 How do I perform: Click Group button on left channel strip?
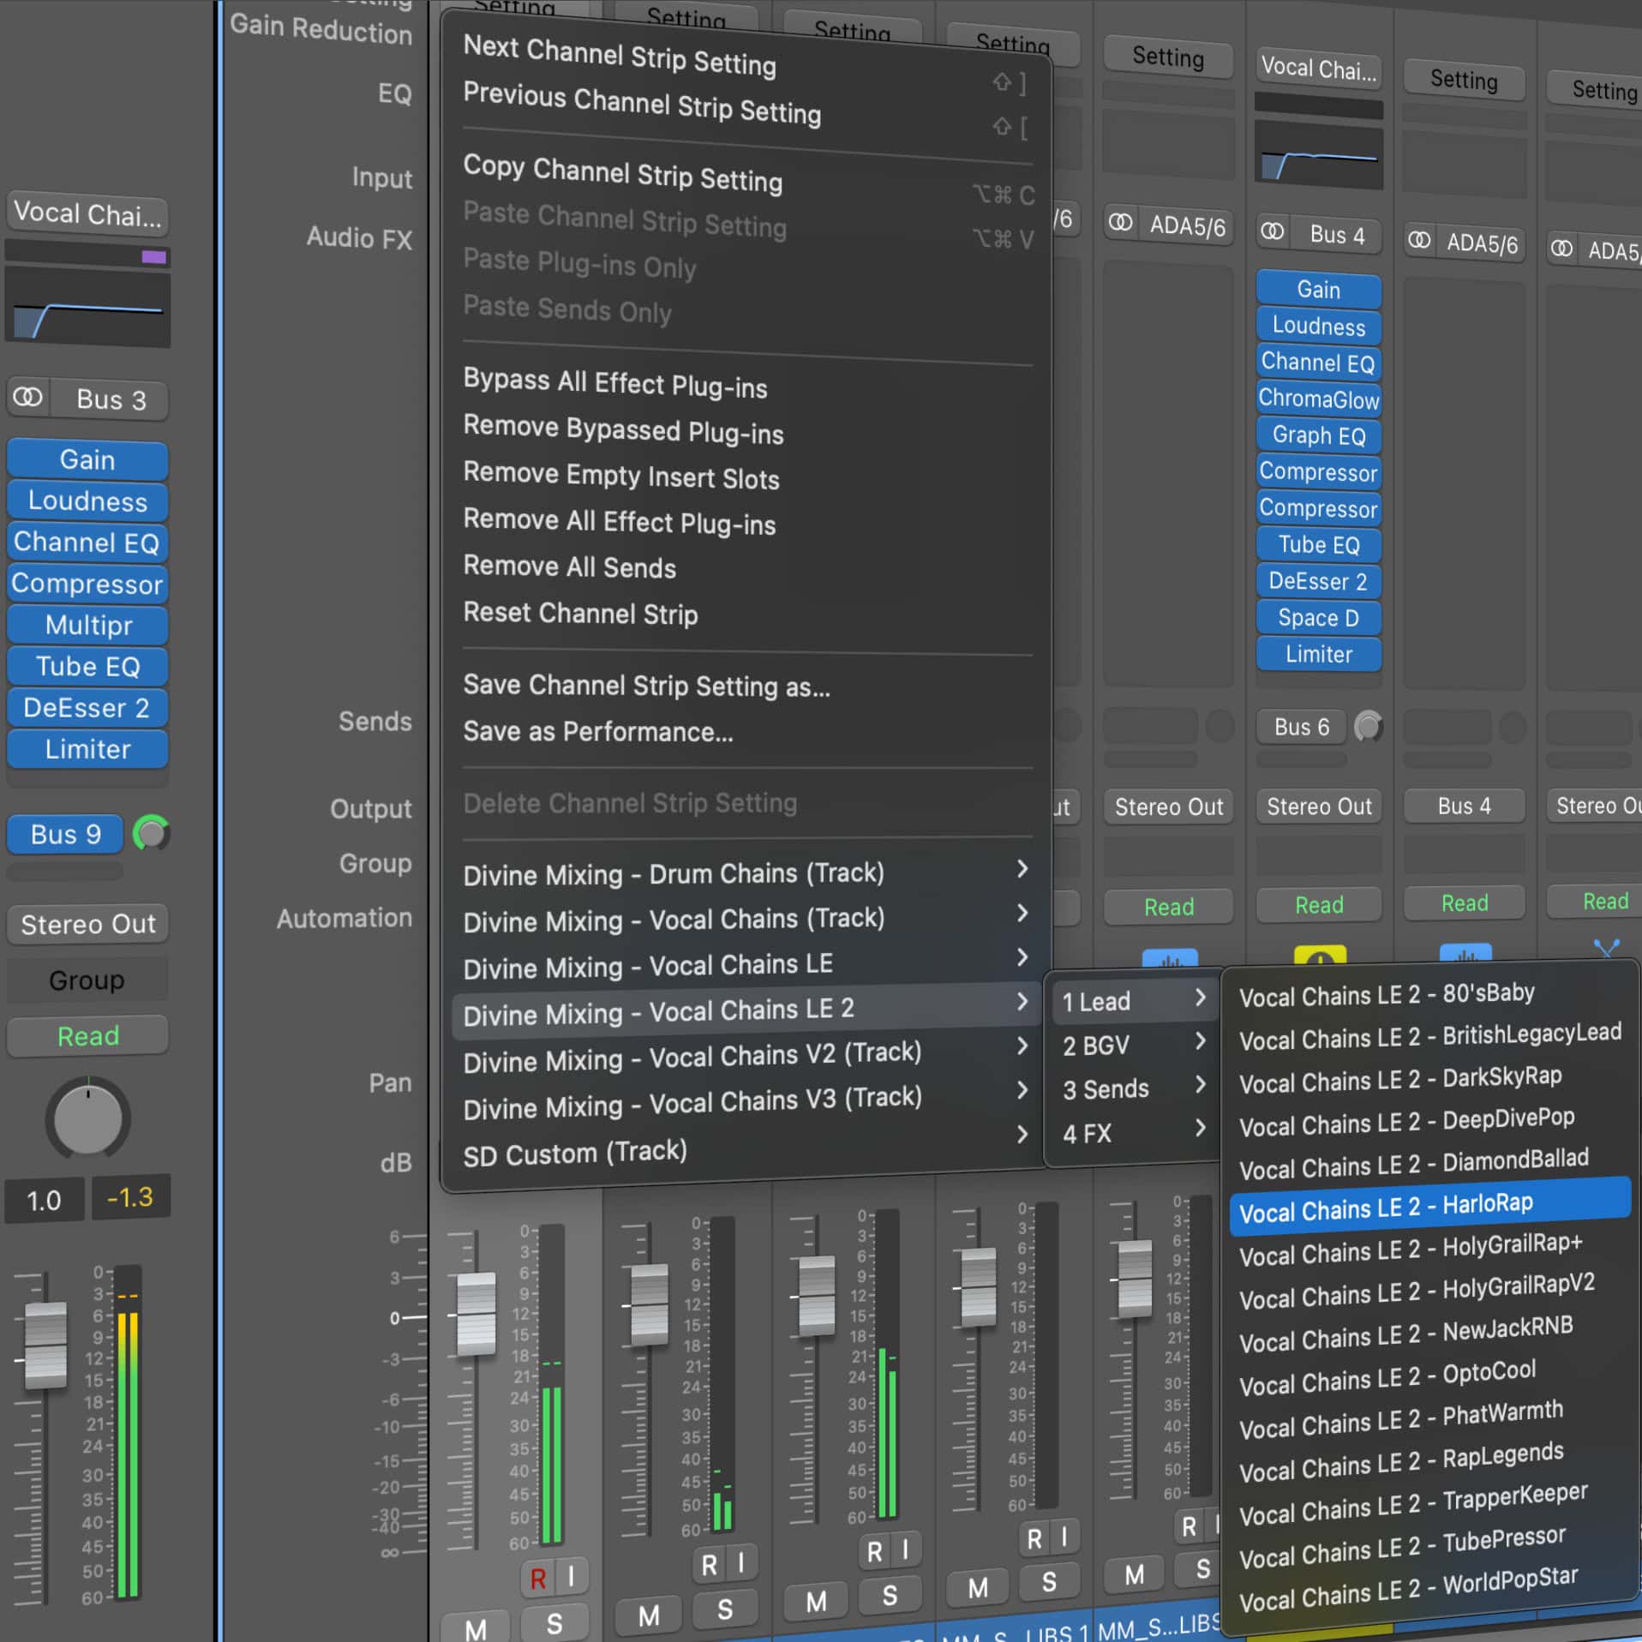pos(87,980)
